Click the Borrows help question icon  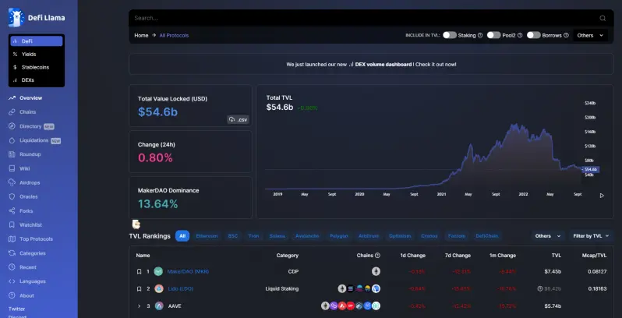(566, 35)
